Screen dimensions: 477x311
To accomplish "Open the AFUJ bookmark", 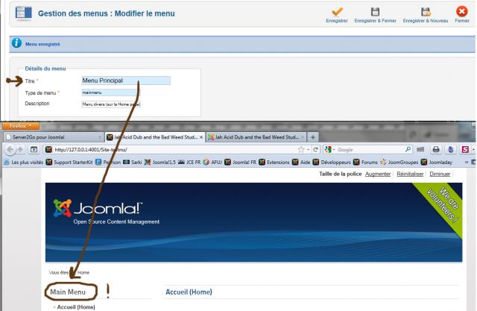I will click(x=212, y=162).
